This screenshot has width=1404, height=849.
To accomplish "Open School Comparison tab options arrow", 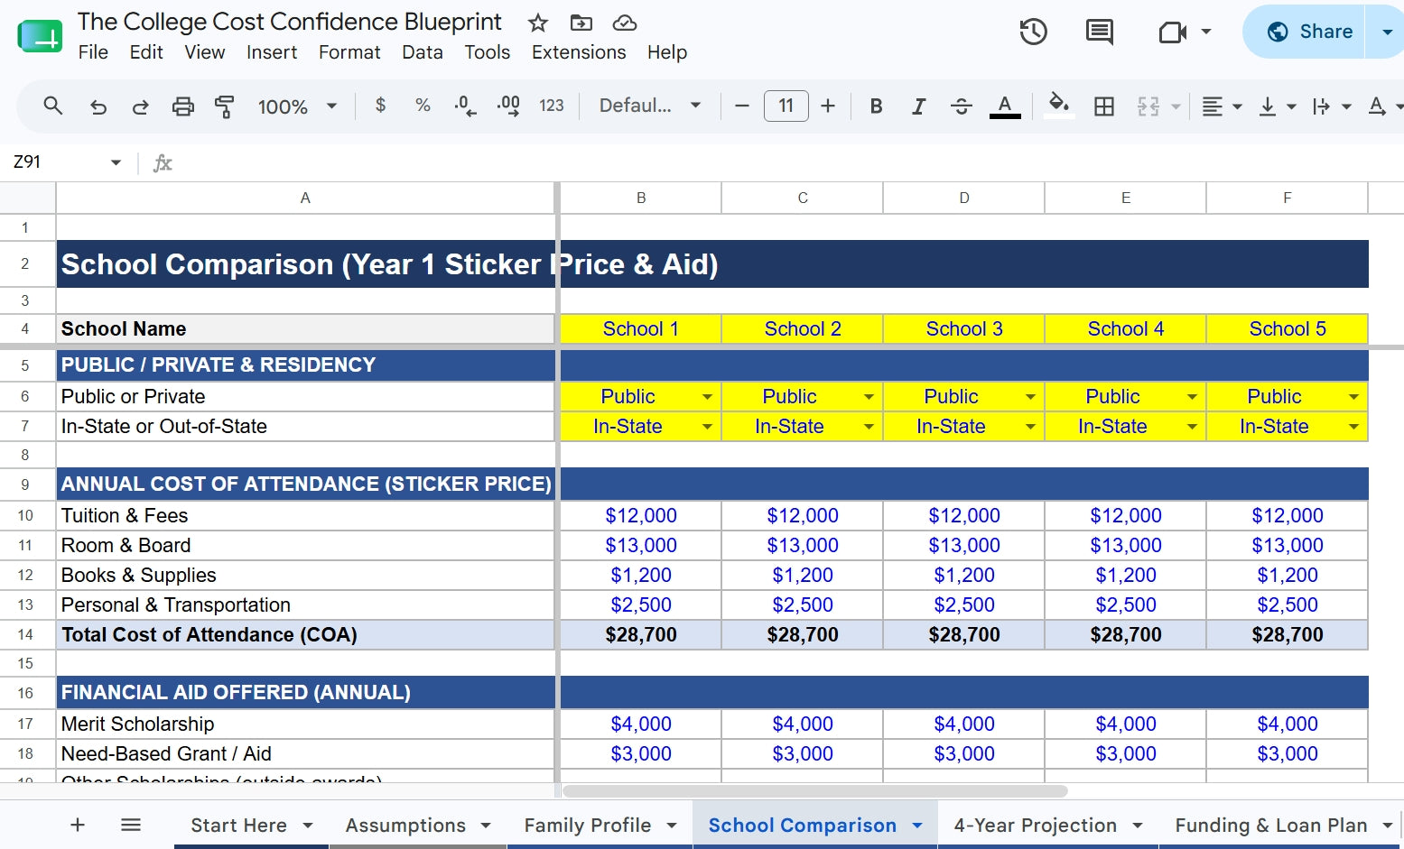I will pos(917,826).
